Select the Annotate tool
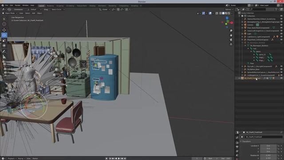 [4, 52]
